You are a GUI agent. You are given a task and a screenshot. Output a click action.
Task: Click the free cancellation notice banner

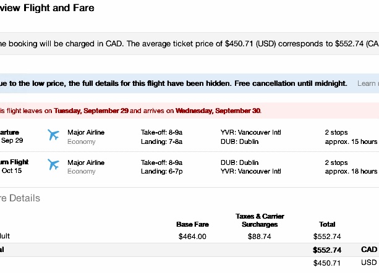pyautogui.click(x=189, y=83)
